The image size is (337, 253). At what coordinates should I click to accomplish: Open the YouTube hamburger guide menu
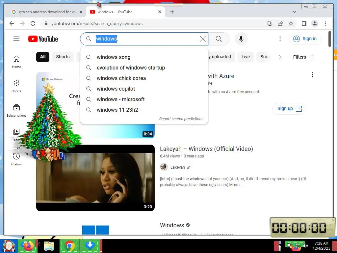16,39
